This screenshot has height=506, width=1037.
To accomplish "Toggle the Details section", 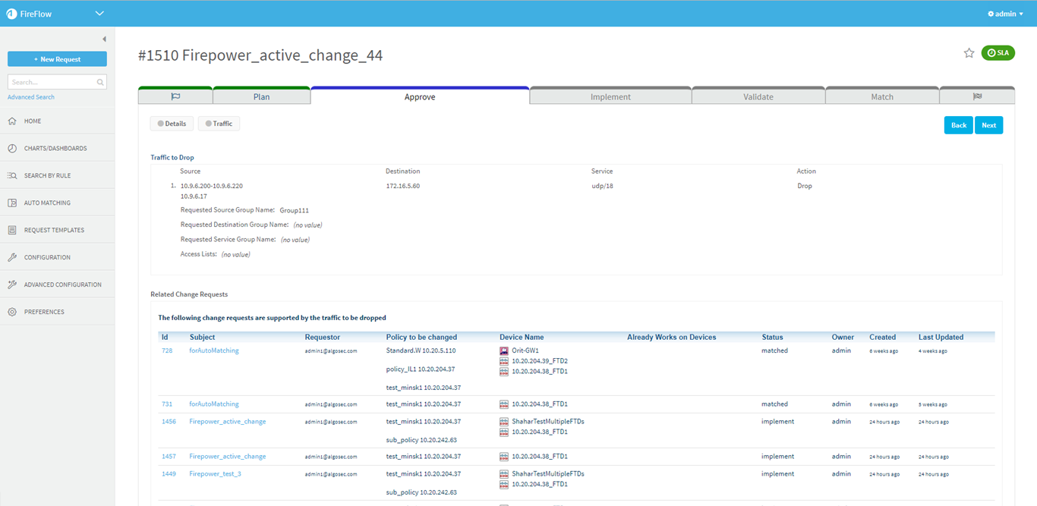I will tap(172, 124).
